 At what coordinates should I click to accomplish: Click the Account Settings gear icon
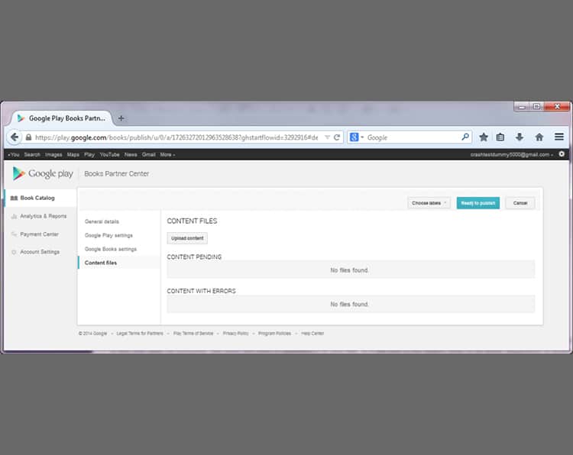pos(14,252)
